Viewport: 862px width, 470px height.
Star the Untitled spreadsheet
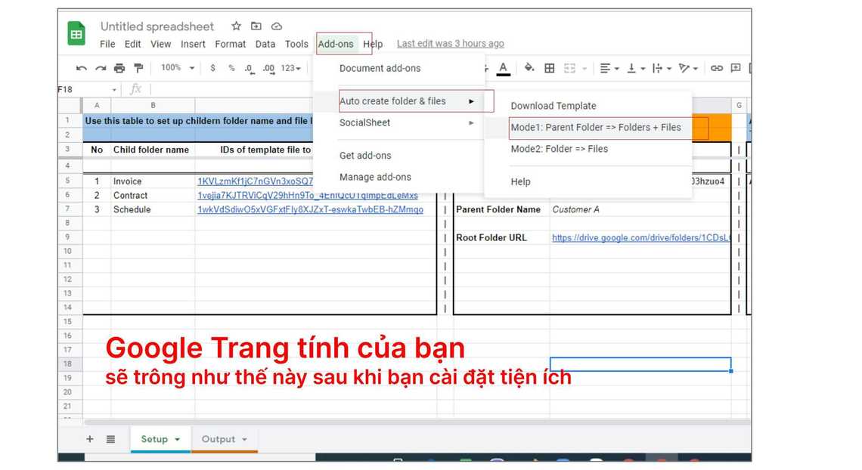click(236, 26)
